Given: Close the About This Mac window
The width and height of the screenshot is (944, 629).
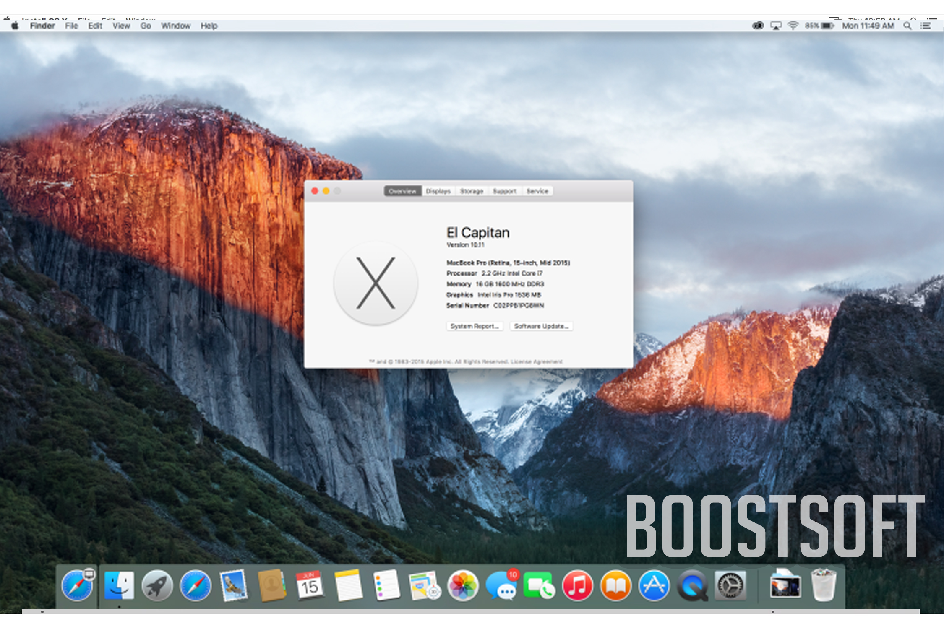Looking at the screenshot, I should 315,191.
